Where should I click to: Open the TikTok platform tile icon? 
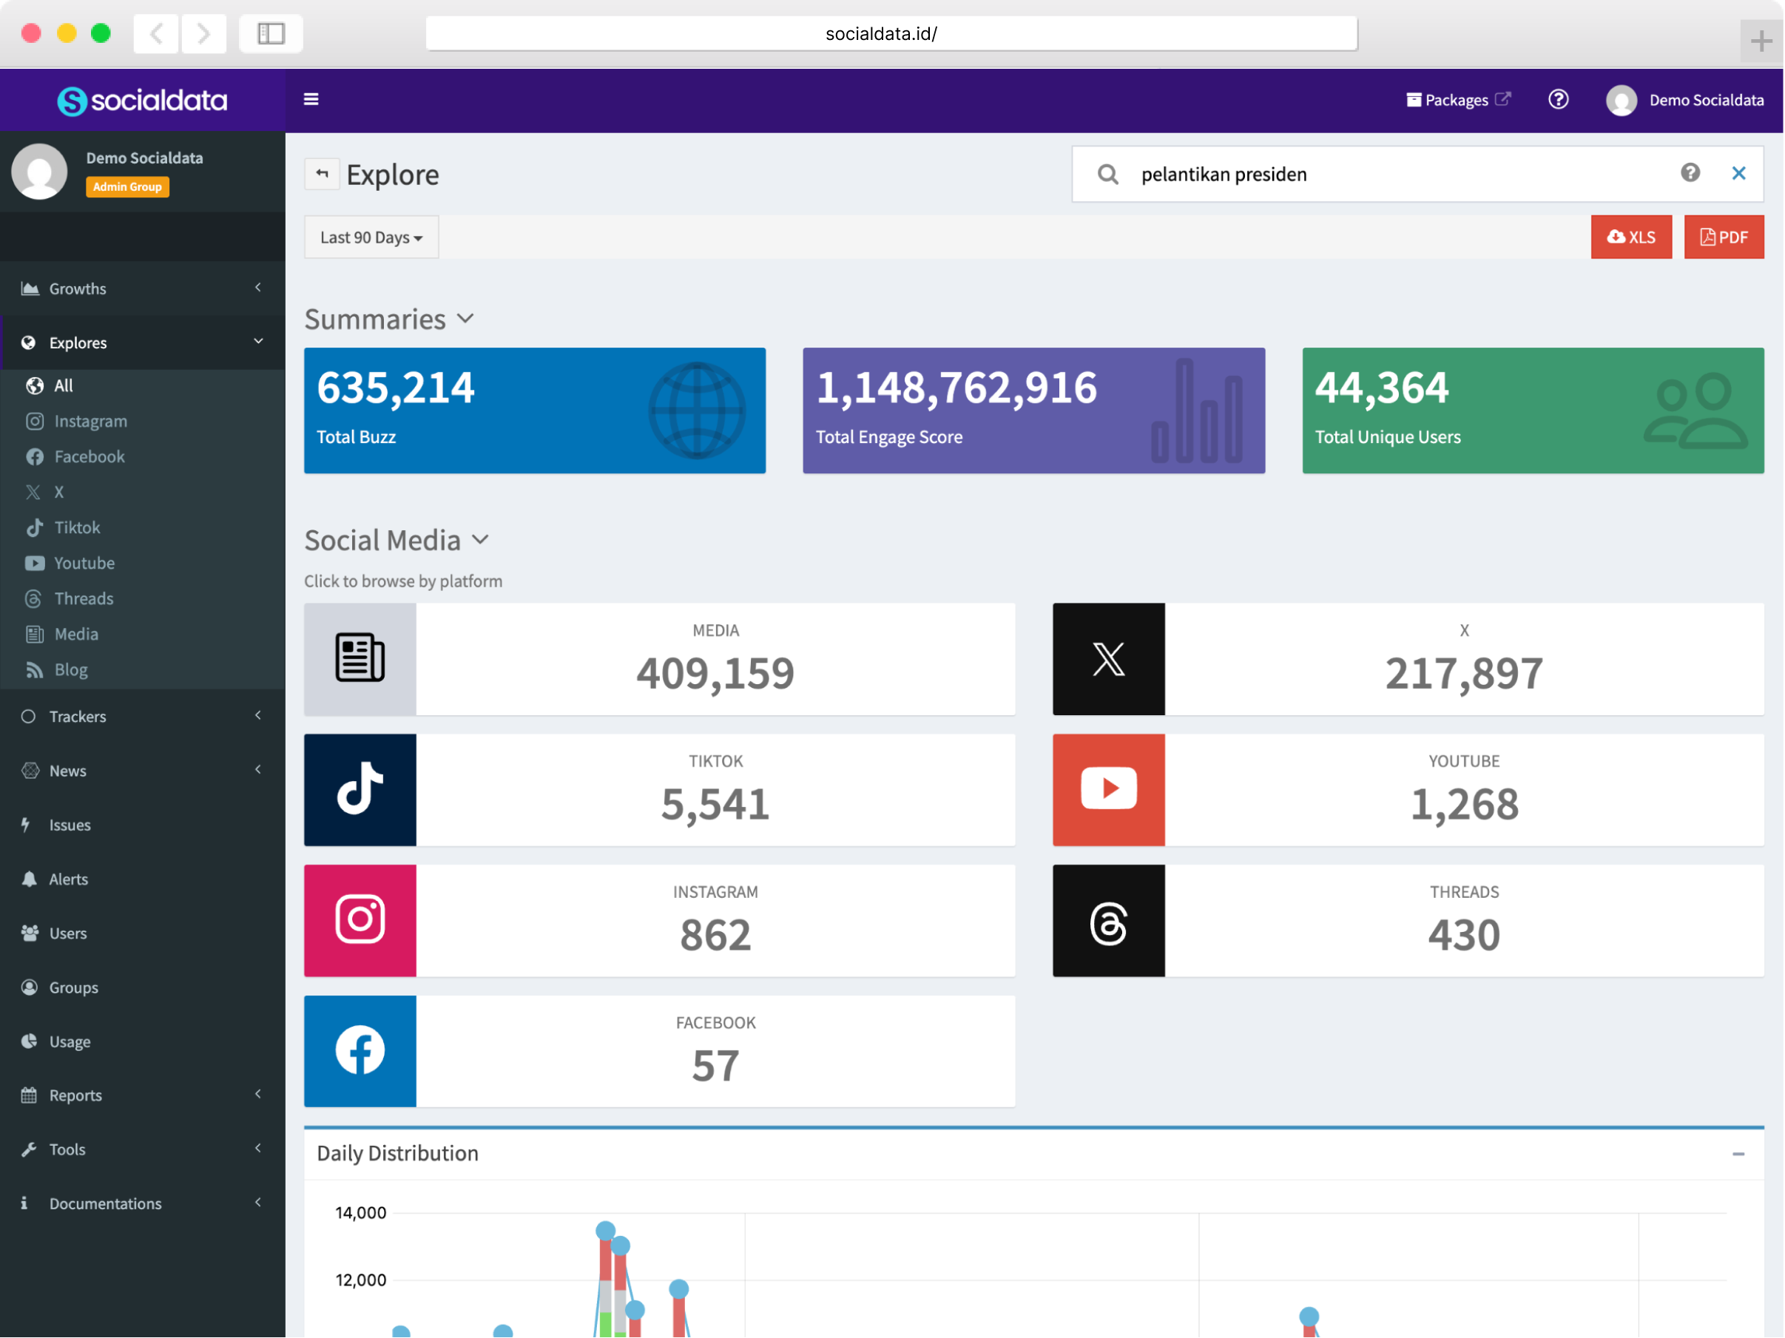360,789
